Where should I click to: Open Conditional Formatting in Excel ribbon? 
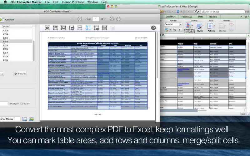pyautogui.click(x=189, y=27)
